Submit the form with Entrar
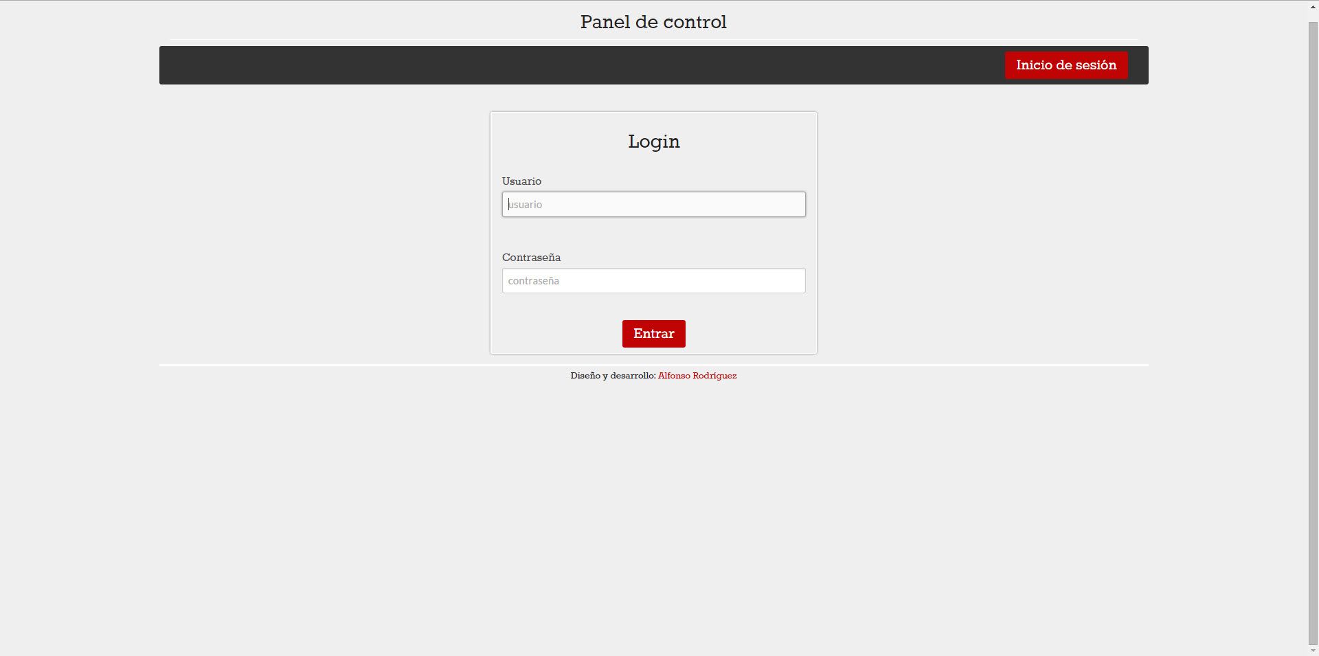Screen dimensions: 1319x656 (x=653, y=334)
